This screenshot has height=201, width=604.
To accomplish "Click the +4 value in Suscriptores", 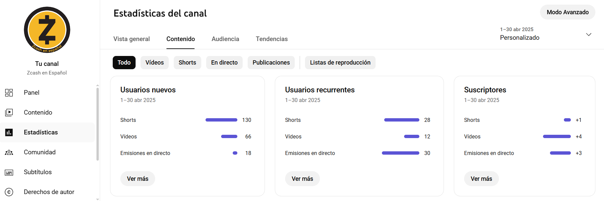I will (x=578, y=136).
